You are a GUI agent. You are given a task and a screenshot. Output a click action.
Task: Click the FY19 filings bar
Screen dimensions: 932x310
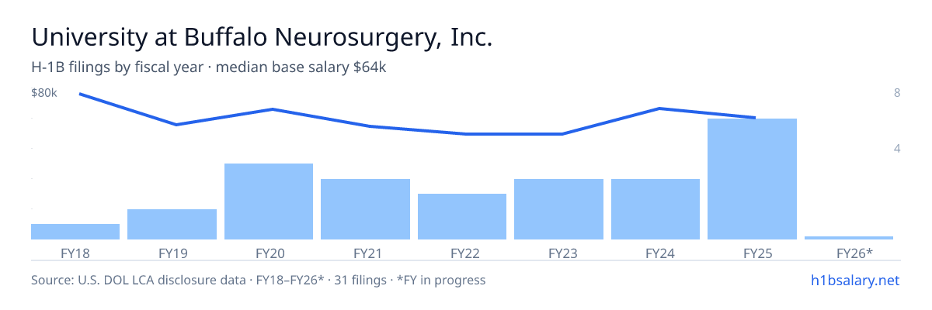coord(172,224)
